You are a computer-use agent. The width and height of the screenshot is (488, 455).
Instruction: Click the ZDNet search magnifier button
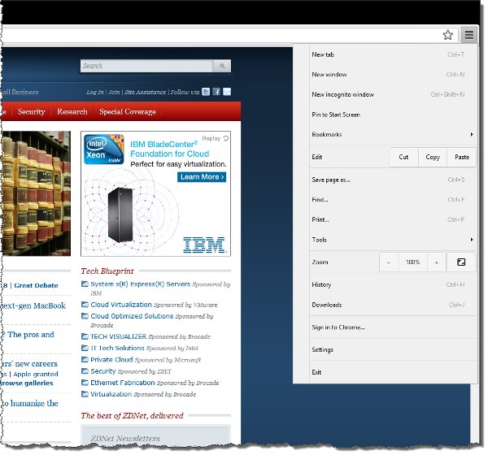[x=221, y=66]
